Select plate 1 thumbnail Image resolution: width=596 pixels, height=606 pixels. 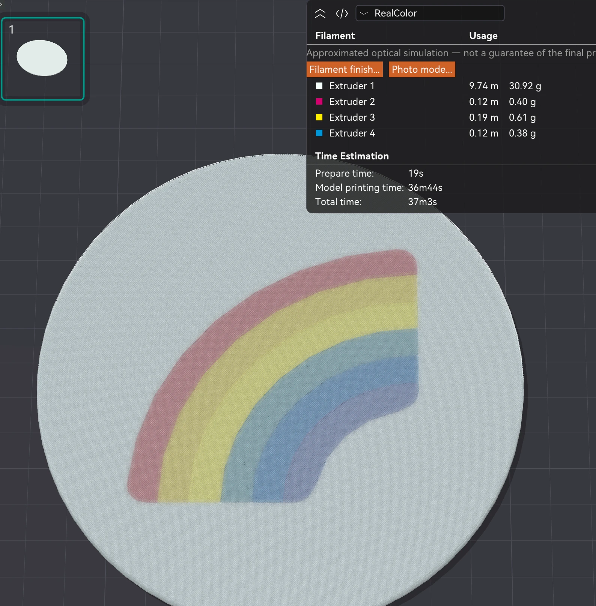pyautogui.click(x=43, y=59)
